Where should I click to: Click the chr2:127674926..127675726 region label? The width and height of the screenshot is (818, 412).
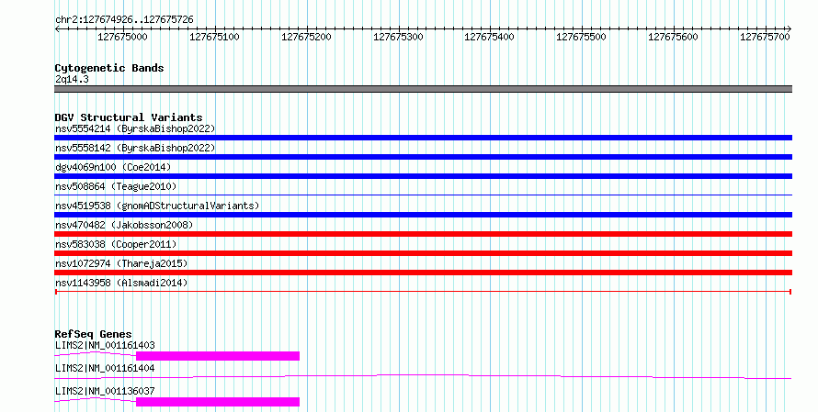click(124, 20)
